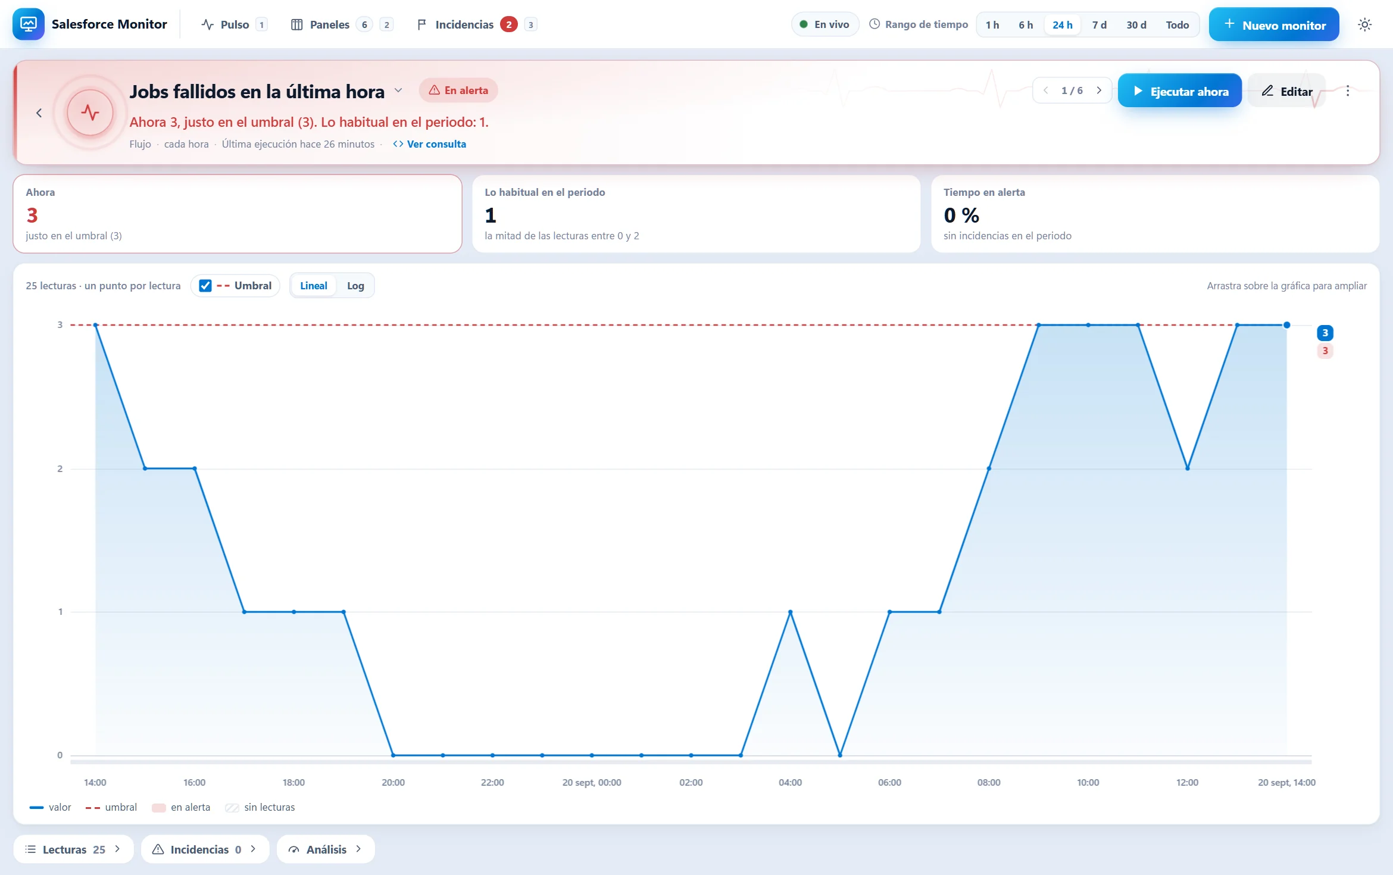The image size is (1393, 875).
Task: Click the red pulse monitor icon
Action: 90,112
